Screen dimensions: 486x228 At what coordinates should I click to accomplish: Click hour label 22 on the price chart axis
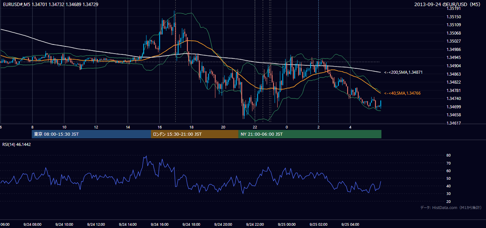(255, 127)
